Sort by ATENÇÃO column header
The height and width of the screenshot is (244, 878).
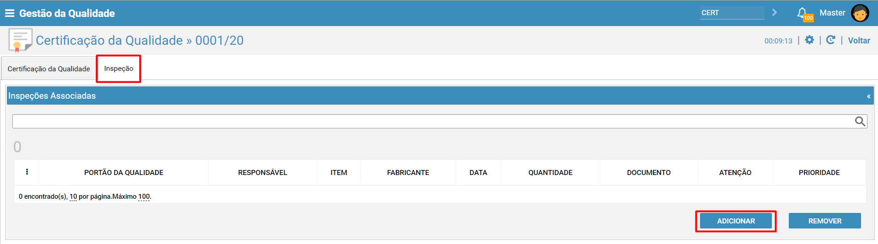(x=735, y=173)
